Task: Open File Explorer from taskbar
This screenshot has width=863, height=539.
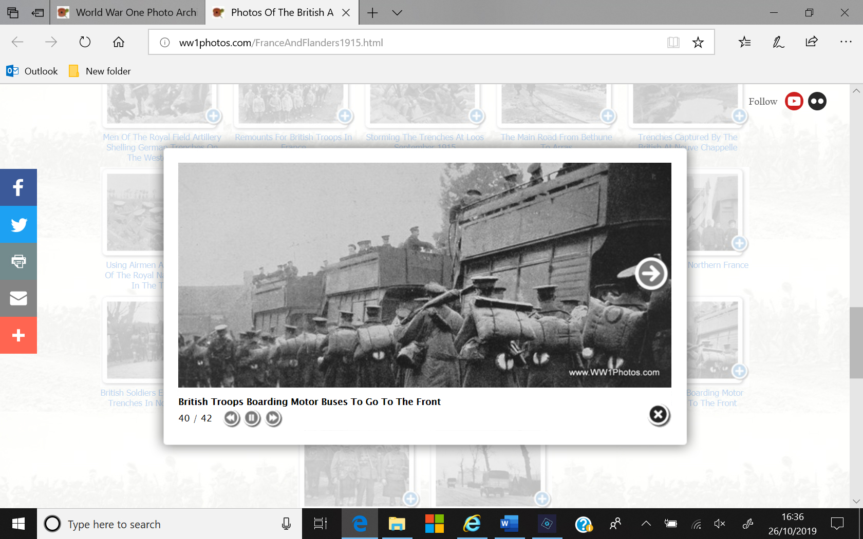Action: pos(397,524)
